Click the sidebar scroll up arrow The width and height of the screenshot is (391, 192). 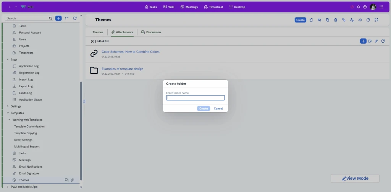pyautogui.click(x=81, y=16)
